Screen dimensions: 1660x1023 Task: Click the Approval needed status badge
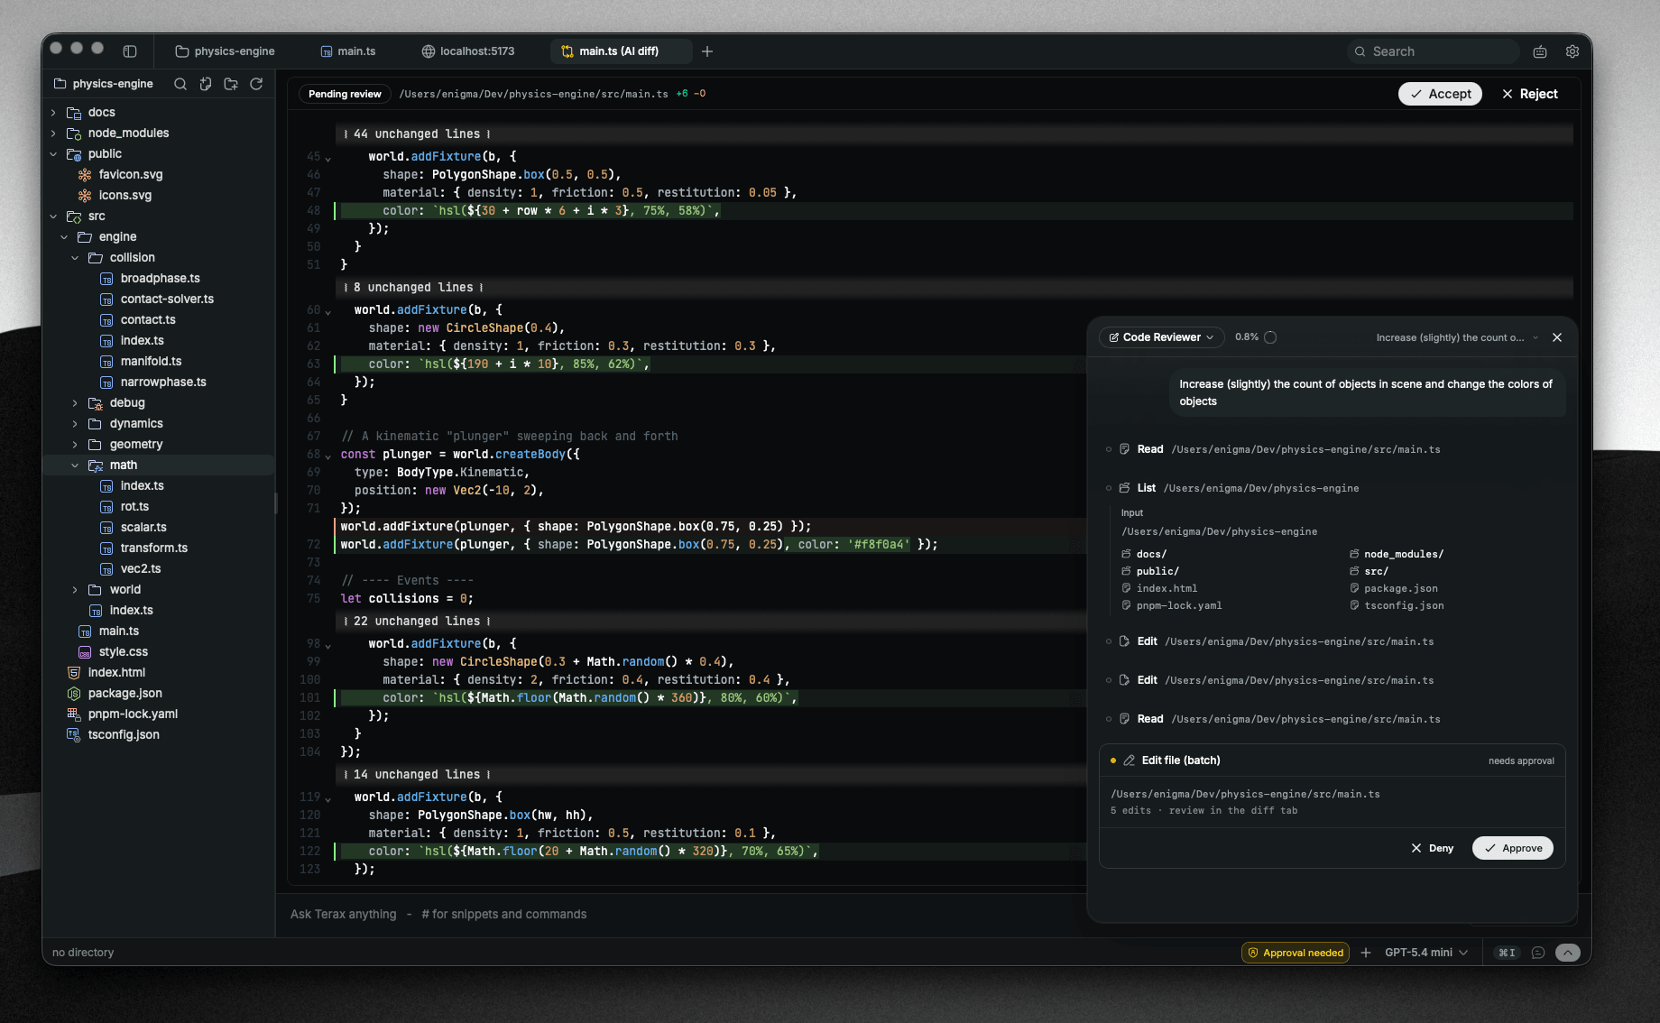coord(1295,953)
